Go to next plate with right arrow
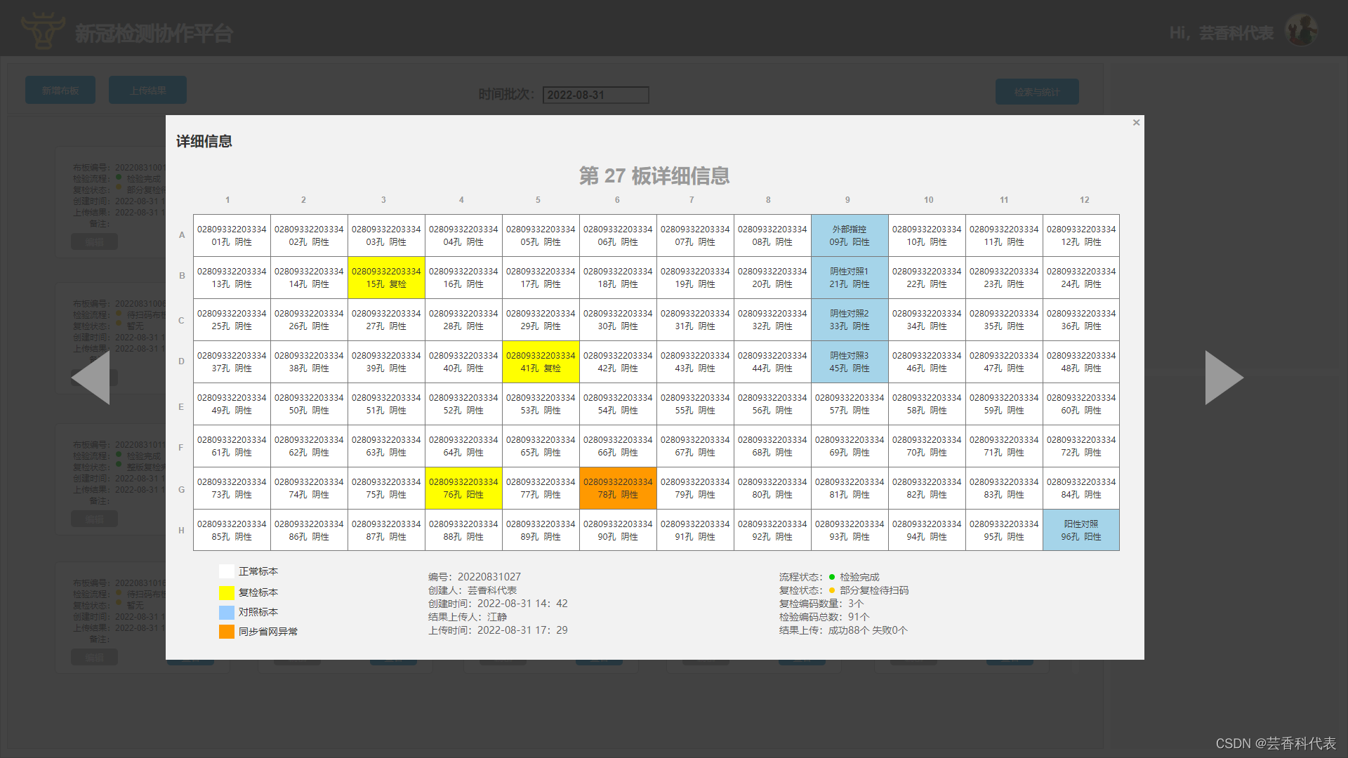The width and height of the screenshot is (1348, 758). (x=1224, y=378)
